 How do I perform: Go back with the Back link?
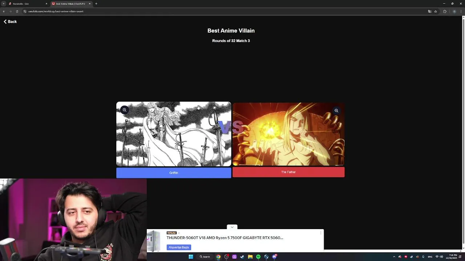coord(10,22)
